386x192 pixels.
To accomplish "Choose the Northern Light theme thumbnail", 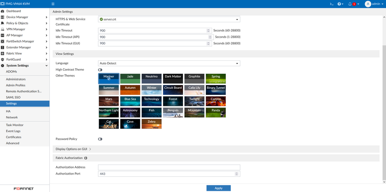I will 109,113.
